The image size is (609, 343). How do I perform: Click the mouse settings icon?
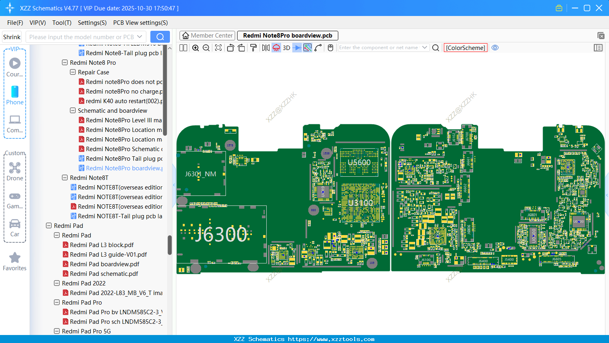330,48
